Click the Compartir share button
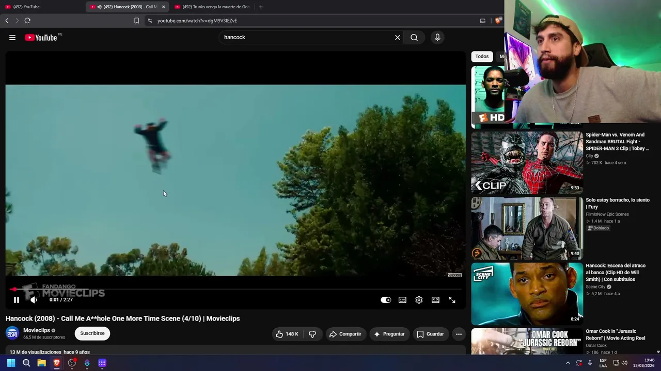This screenshot has height=371, width=661. pyautogui.click(x=345, y=334)
